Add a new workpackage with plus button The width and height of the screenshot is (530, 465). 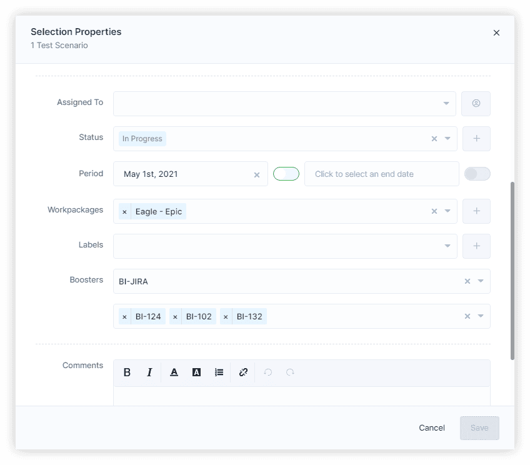pos(477,211)
